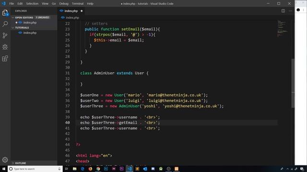Click the Visual Studio Code taskbar icon
Image resolution: width=307 pixels, height=172 pixels.
[x=130, y=169]
